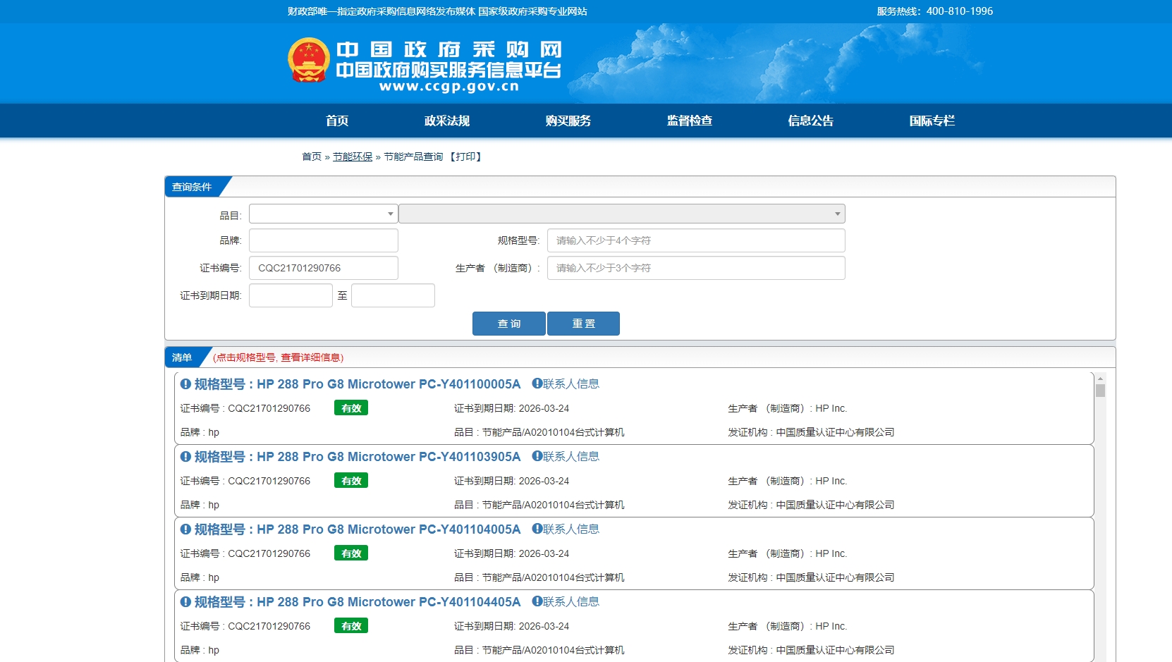The height and width of the screenshot is (662, 1172).
Task: Click the 查询 search button
Action: tap(509, 324)
